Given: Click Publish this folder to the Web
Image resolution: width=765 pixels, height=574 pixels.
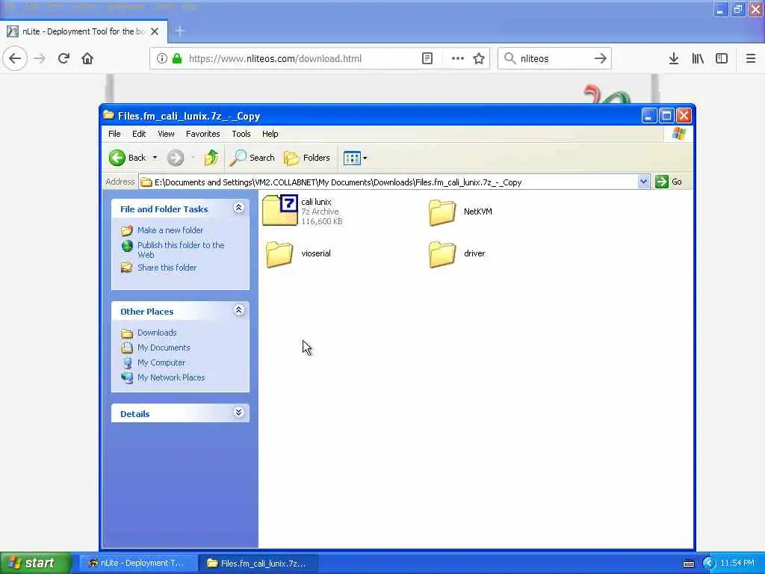Looking at the screenshot, I should tap(181, 250).
